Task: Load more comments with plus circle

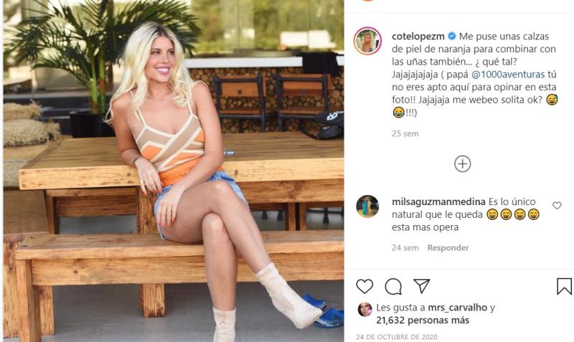Action: (462, 164)
